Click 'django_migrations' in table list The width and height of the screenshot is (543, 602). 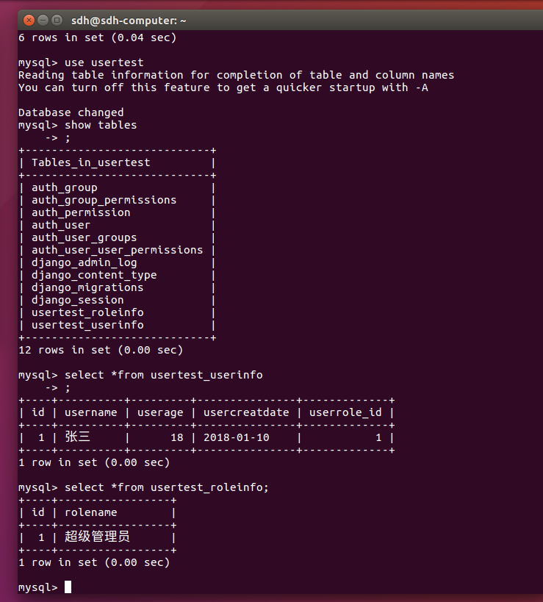click(87, 287)
